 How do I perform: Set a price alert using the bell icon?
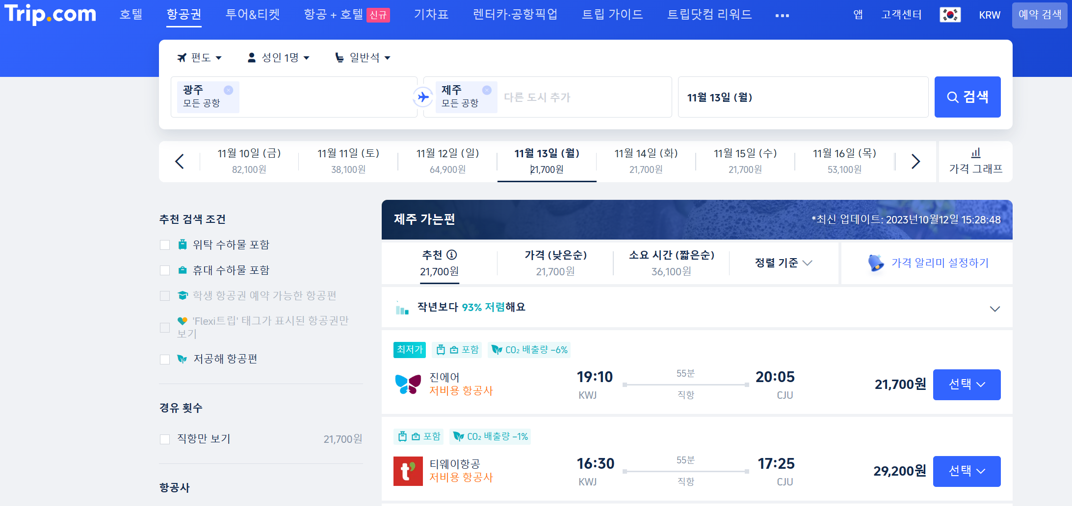(x=876, y=263)
